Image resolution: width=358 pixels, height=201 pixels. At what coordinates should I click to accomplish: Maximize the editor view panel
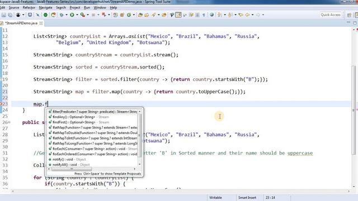pyautogui.click(x=355, y=23)
